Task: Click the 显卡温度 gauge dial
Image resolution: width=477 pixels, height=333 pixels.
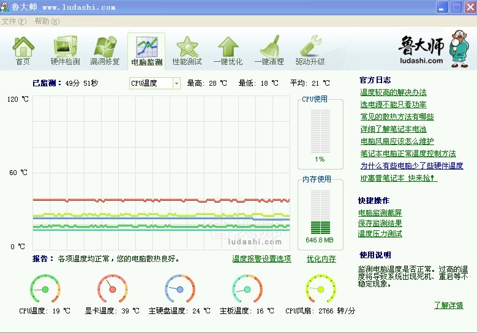Action: click(x=113, y=289)
